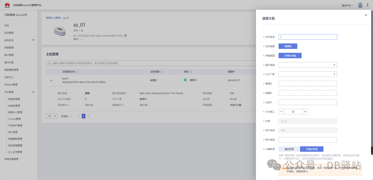Open 参数模板管理 in sidebar
Screen dimensions: 373x180
(11, 70)
